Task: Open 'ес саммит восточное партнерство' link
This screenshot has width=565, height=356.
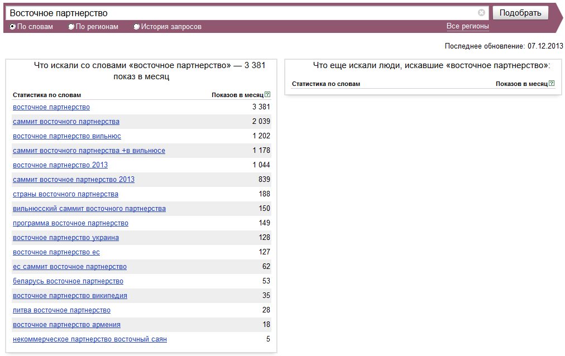Action: (70, 267)
